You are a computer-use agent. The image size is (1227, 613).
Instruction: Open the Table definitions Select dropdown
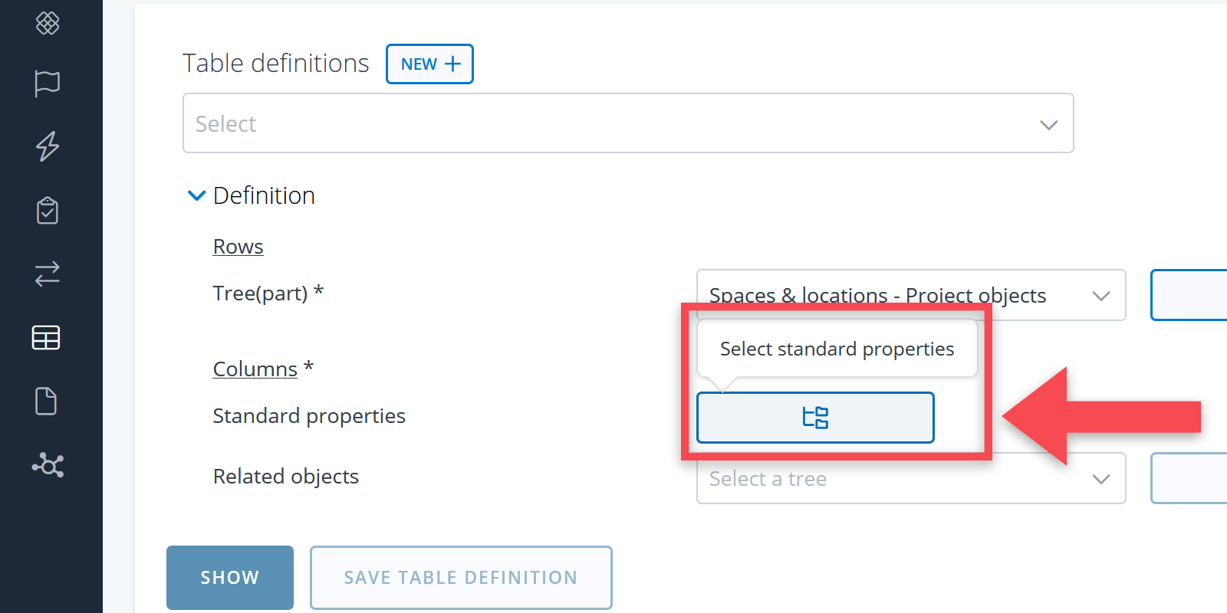tap(627, 123)
